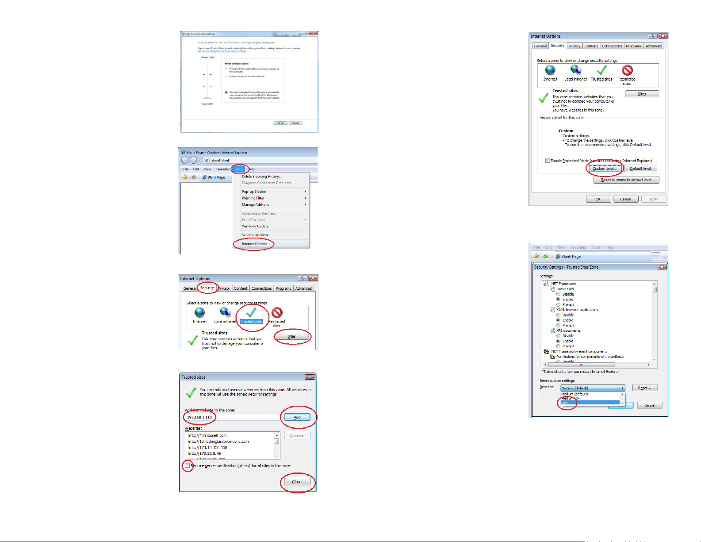Click the Custom level... button
701x542 pixels.
point(605,169)
